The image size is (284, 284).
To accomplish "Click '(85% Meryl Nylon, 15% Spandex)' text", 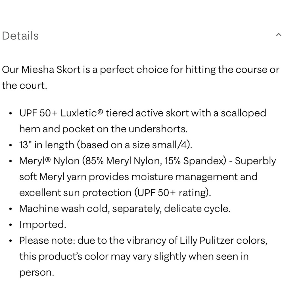I will 154,161.
